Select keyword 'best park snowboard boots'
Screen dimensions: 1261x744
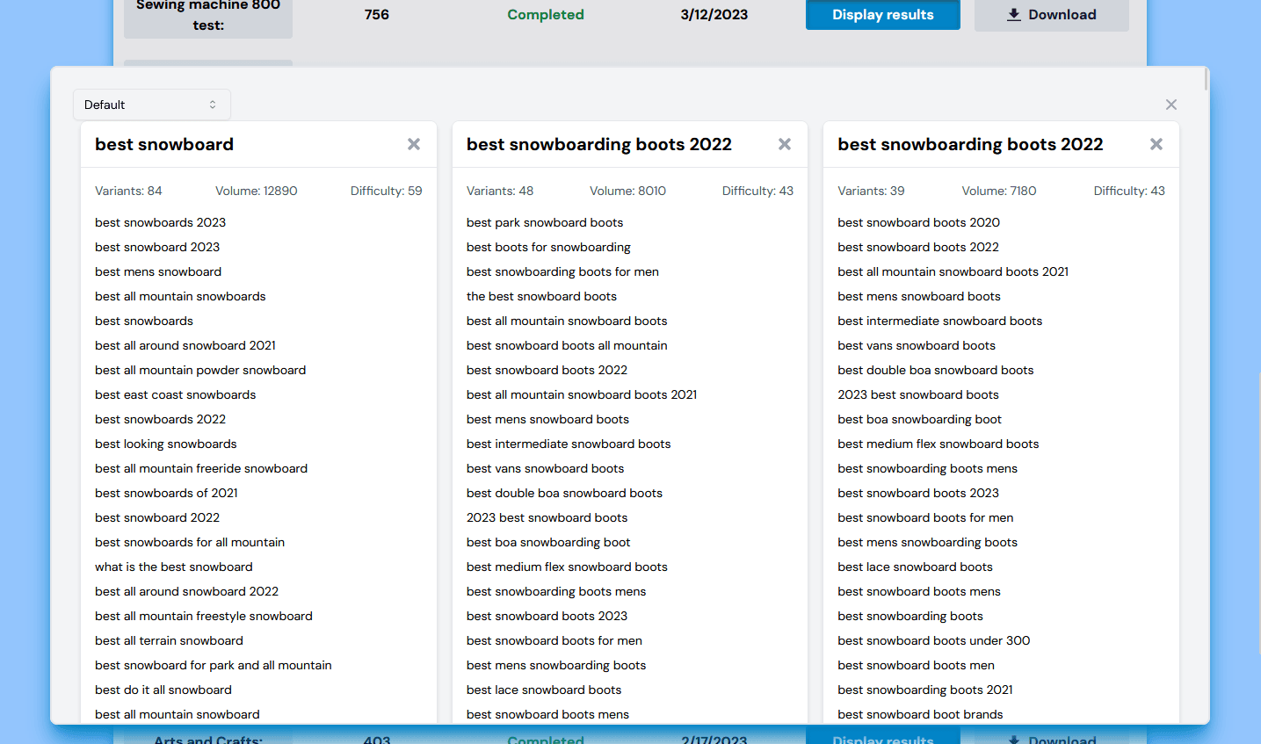544,222
